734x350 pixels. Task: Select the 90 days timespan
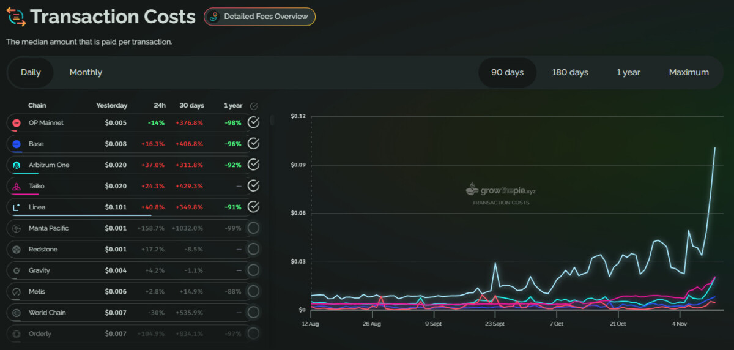click(507, 72)
